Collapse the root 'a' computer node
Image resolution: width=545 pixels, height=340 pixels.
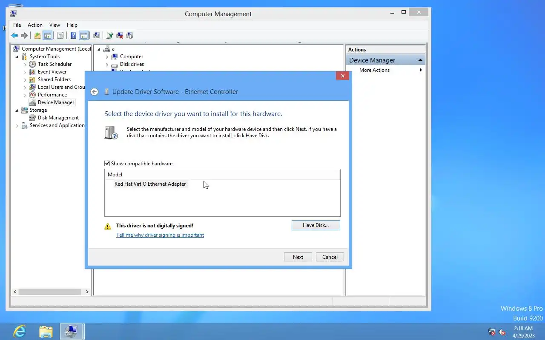tap(99, 49)
